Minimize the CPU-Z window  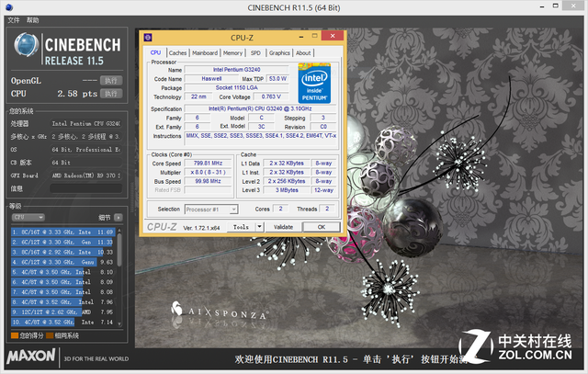coord(301,37)
